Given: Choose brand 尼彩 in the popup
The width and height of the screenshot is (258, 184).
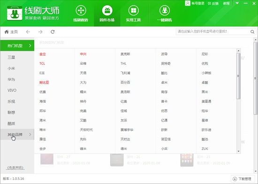Looking at the screenshot, I should [x=205, y=54].
